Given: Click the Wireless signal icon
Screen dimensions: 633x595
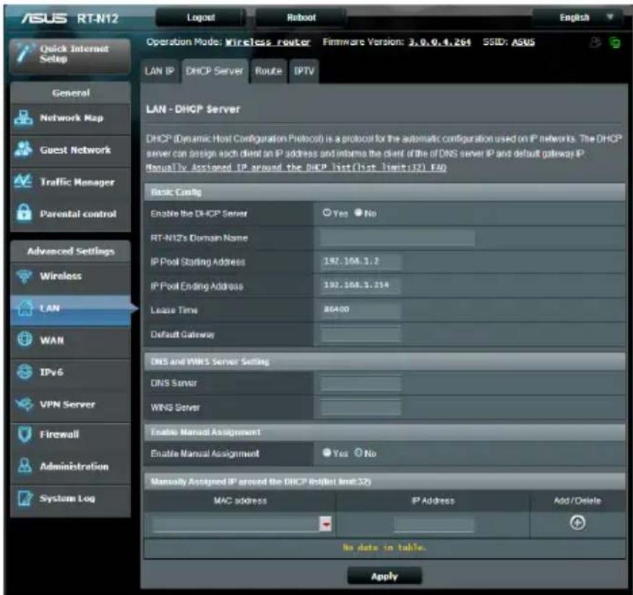Looking at the screenshot, I should pyautogui.click(x=24, y=276).
